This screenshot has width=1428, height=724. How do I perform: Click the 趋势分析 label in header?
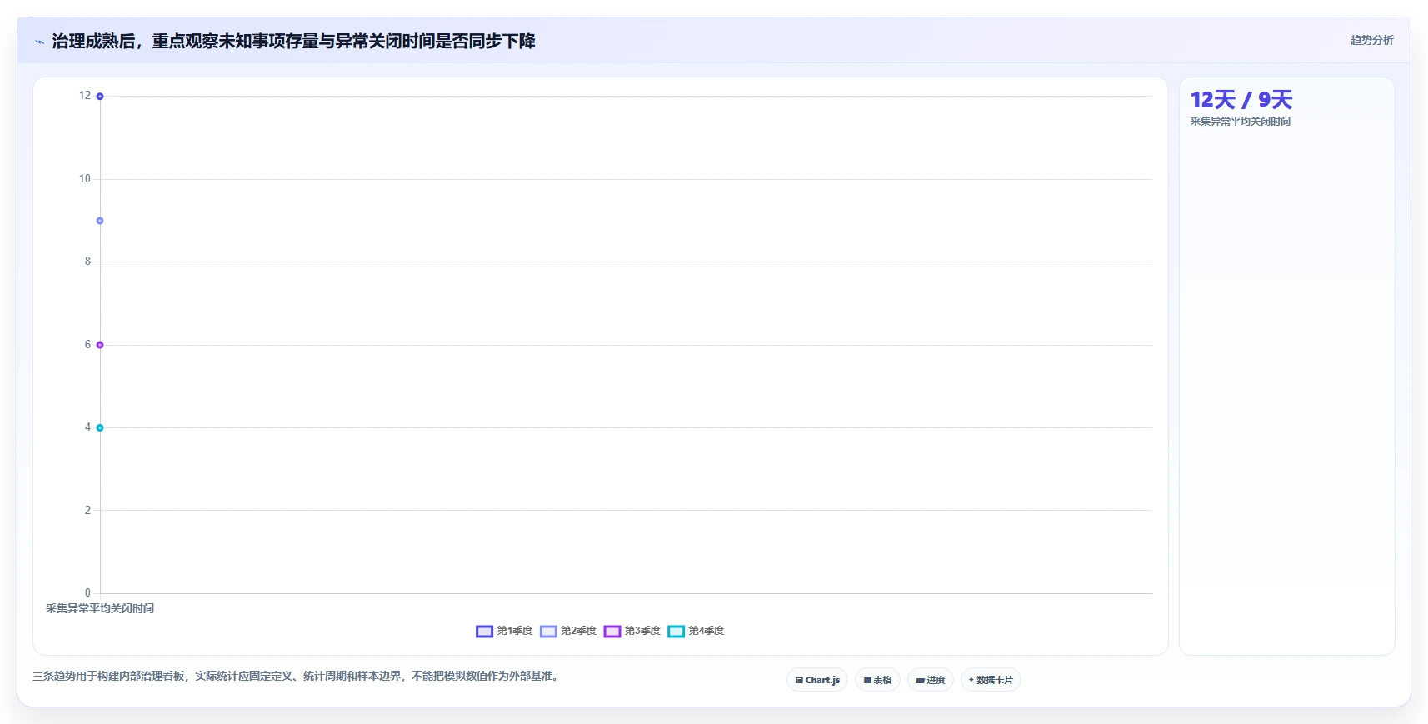coord(1371,40)
